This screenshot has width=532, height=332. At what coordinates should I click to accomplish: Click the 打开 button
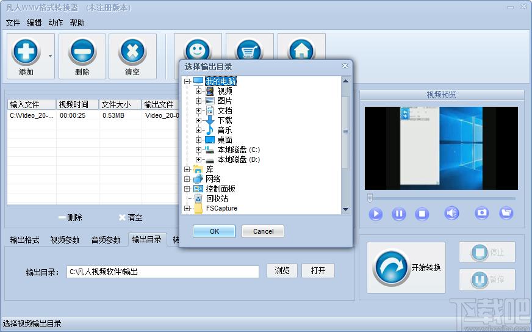(318, 270)
